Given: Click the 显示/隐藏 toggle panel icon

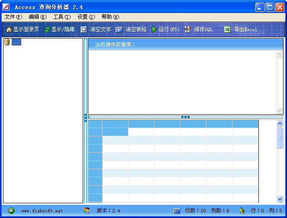Looking at the screenshot, I should [x=47, y=29].
